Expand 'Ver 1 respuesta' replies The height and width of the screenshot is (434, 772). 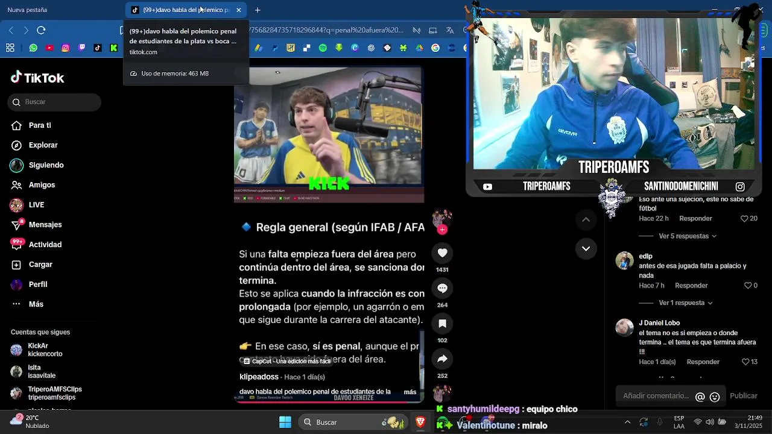686,303
